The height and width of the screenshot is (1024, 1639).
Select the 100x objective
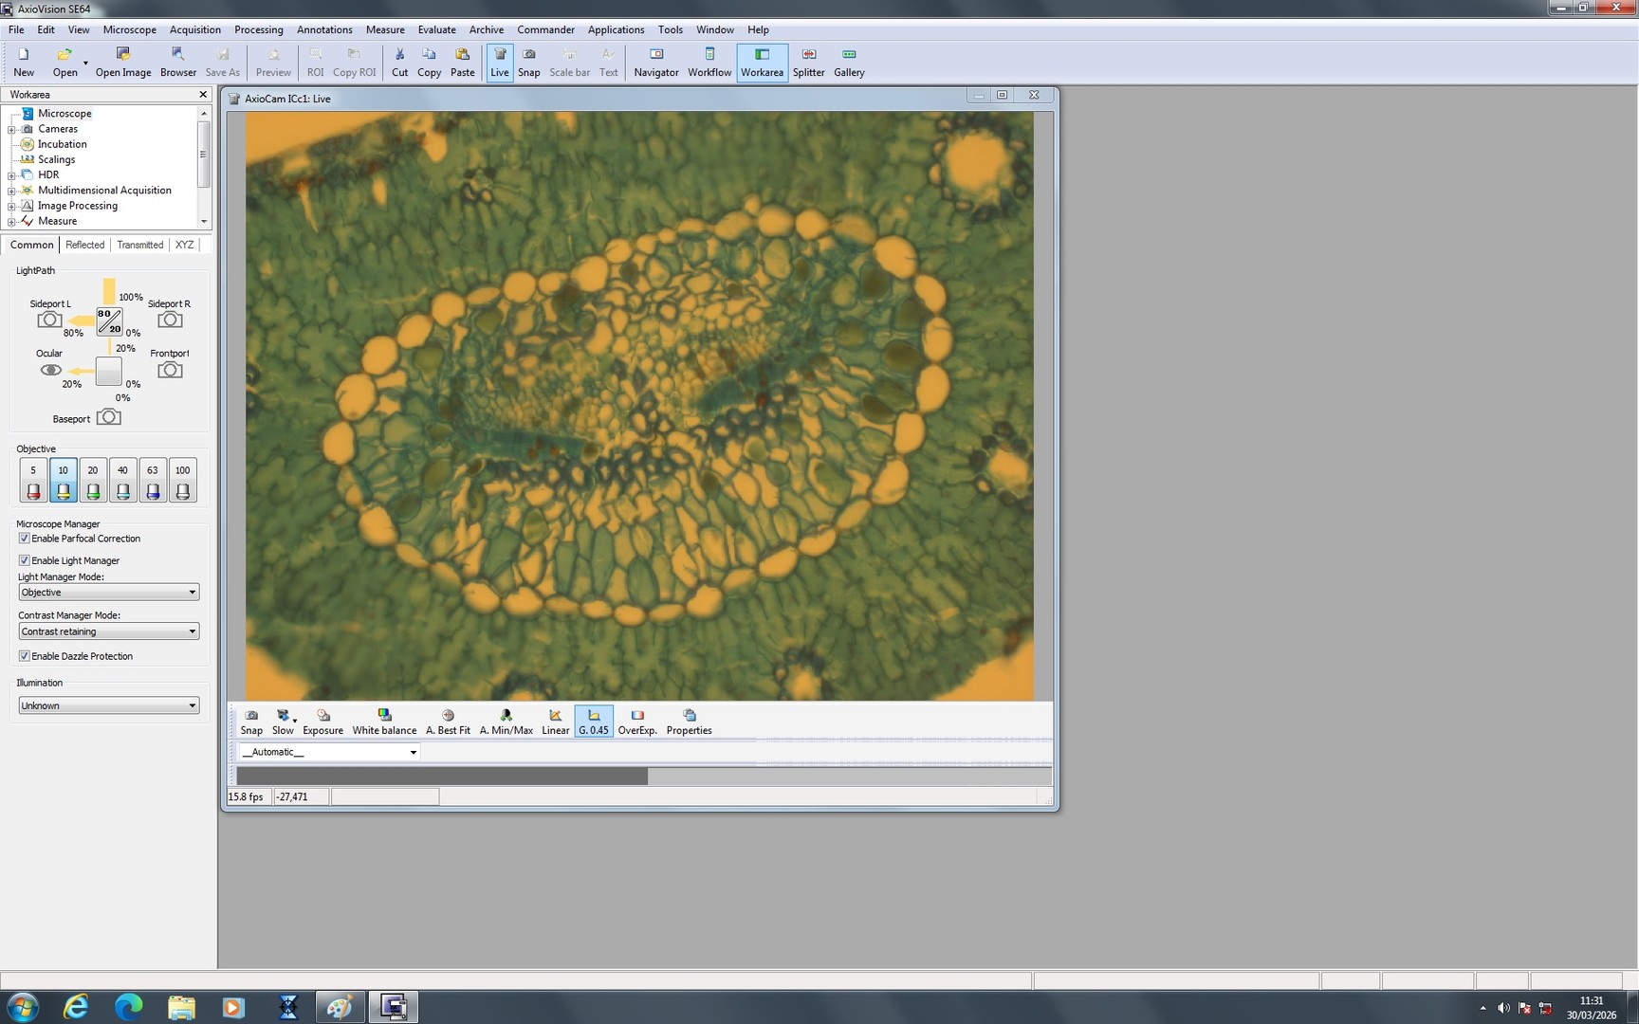click(182, 479)
